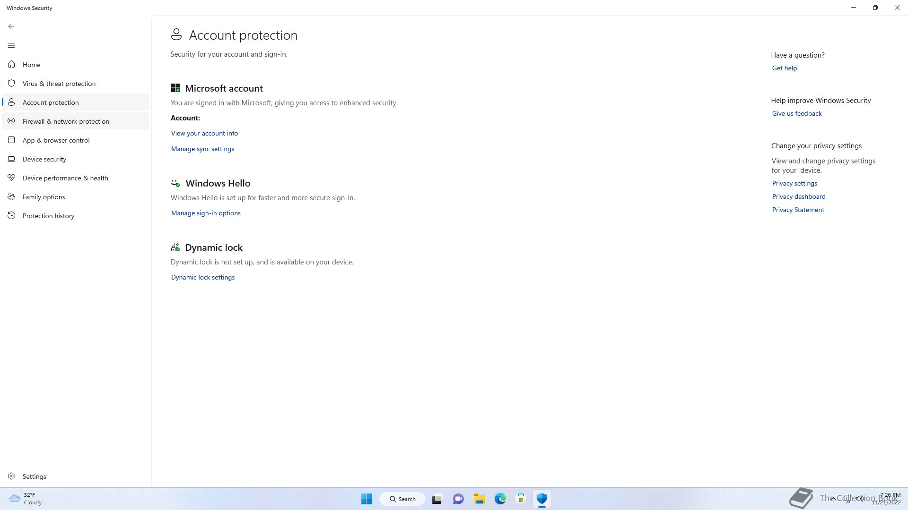Click the laptop icon for Device security

(11, 159)
